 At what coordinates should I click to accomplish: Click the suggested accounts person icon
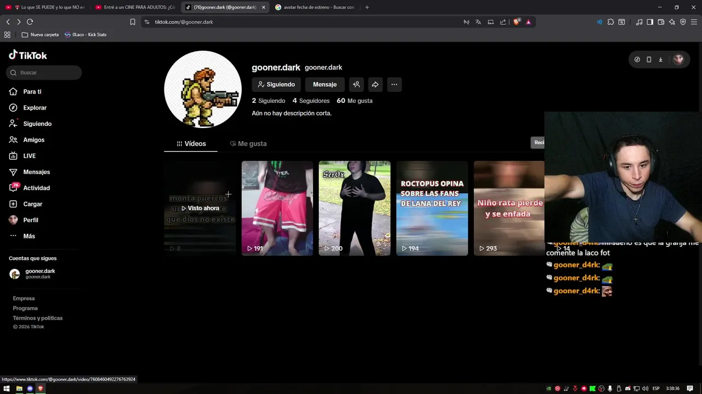point(356,84)
